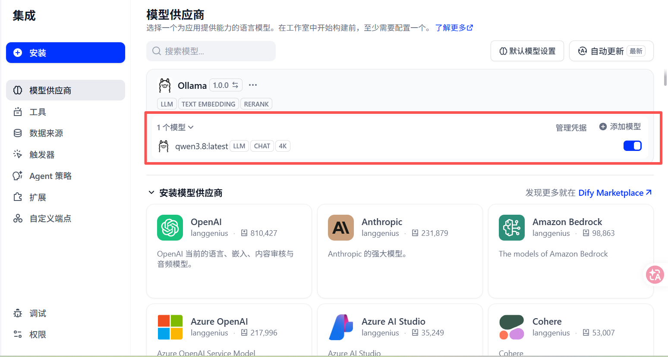This screenshot has height=357, width=668.
Task: Click the 工具 sidebar icon
Action: (18, 112)
